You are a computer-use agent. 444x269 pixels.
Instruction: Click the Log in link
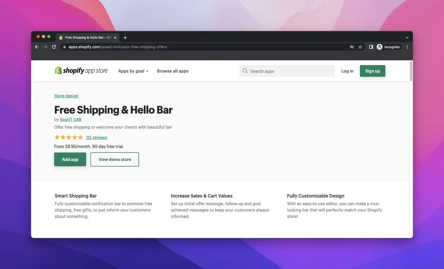point(347,71)
